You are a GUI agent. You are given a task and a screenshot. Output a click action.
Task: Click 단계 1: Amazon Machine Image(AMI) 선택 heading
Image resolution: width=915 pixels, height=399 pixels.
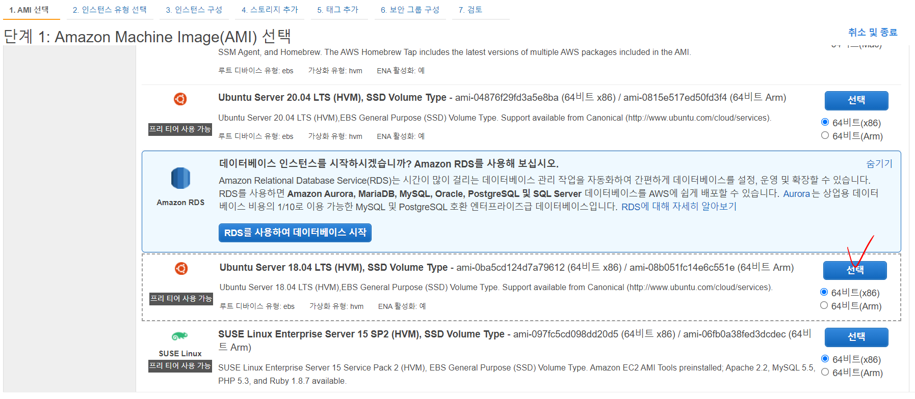pyautogui.click(x=147, y=37)
